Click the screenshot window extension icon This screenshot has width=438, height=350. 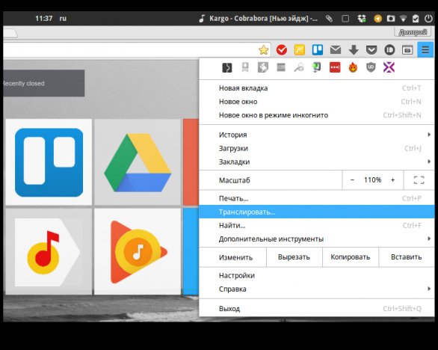pos(407,50)
